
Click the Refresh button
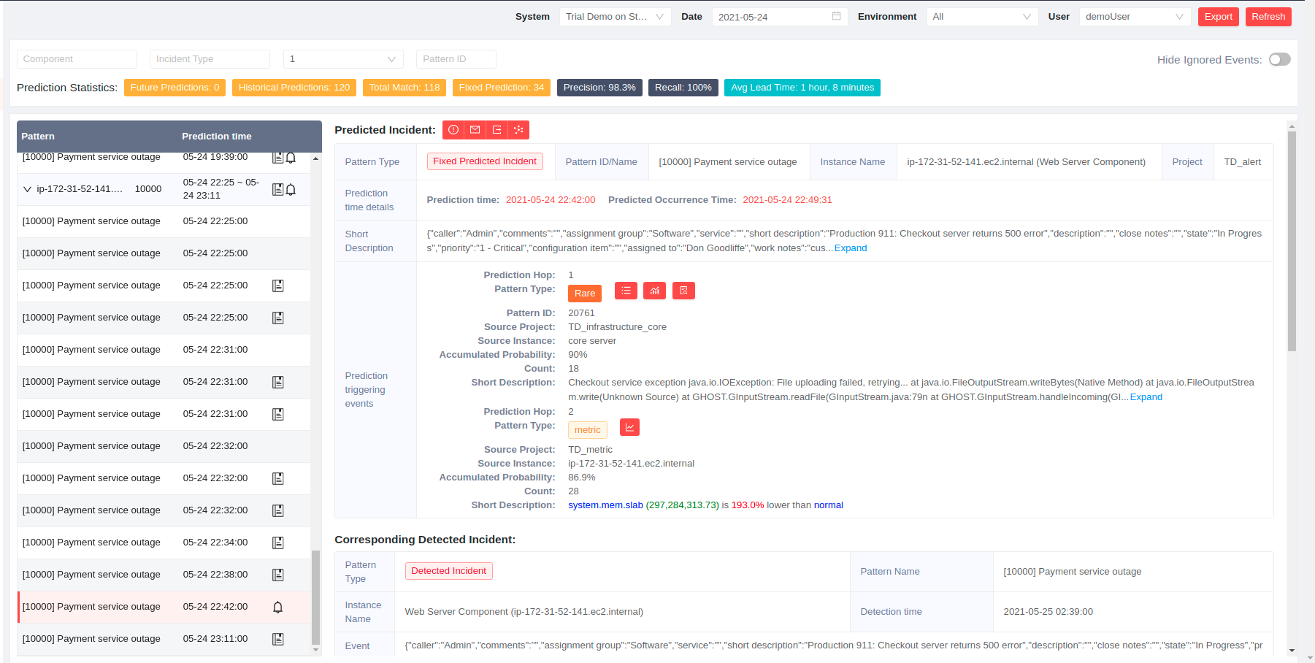pos(1268,17)
